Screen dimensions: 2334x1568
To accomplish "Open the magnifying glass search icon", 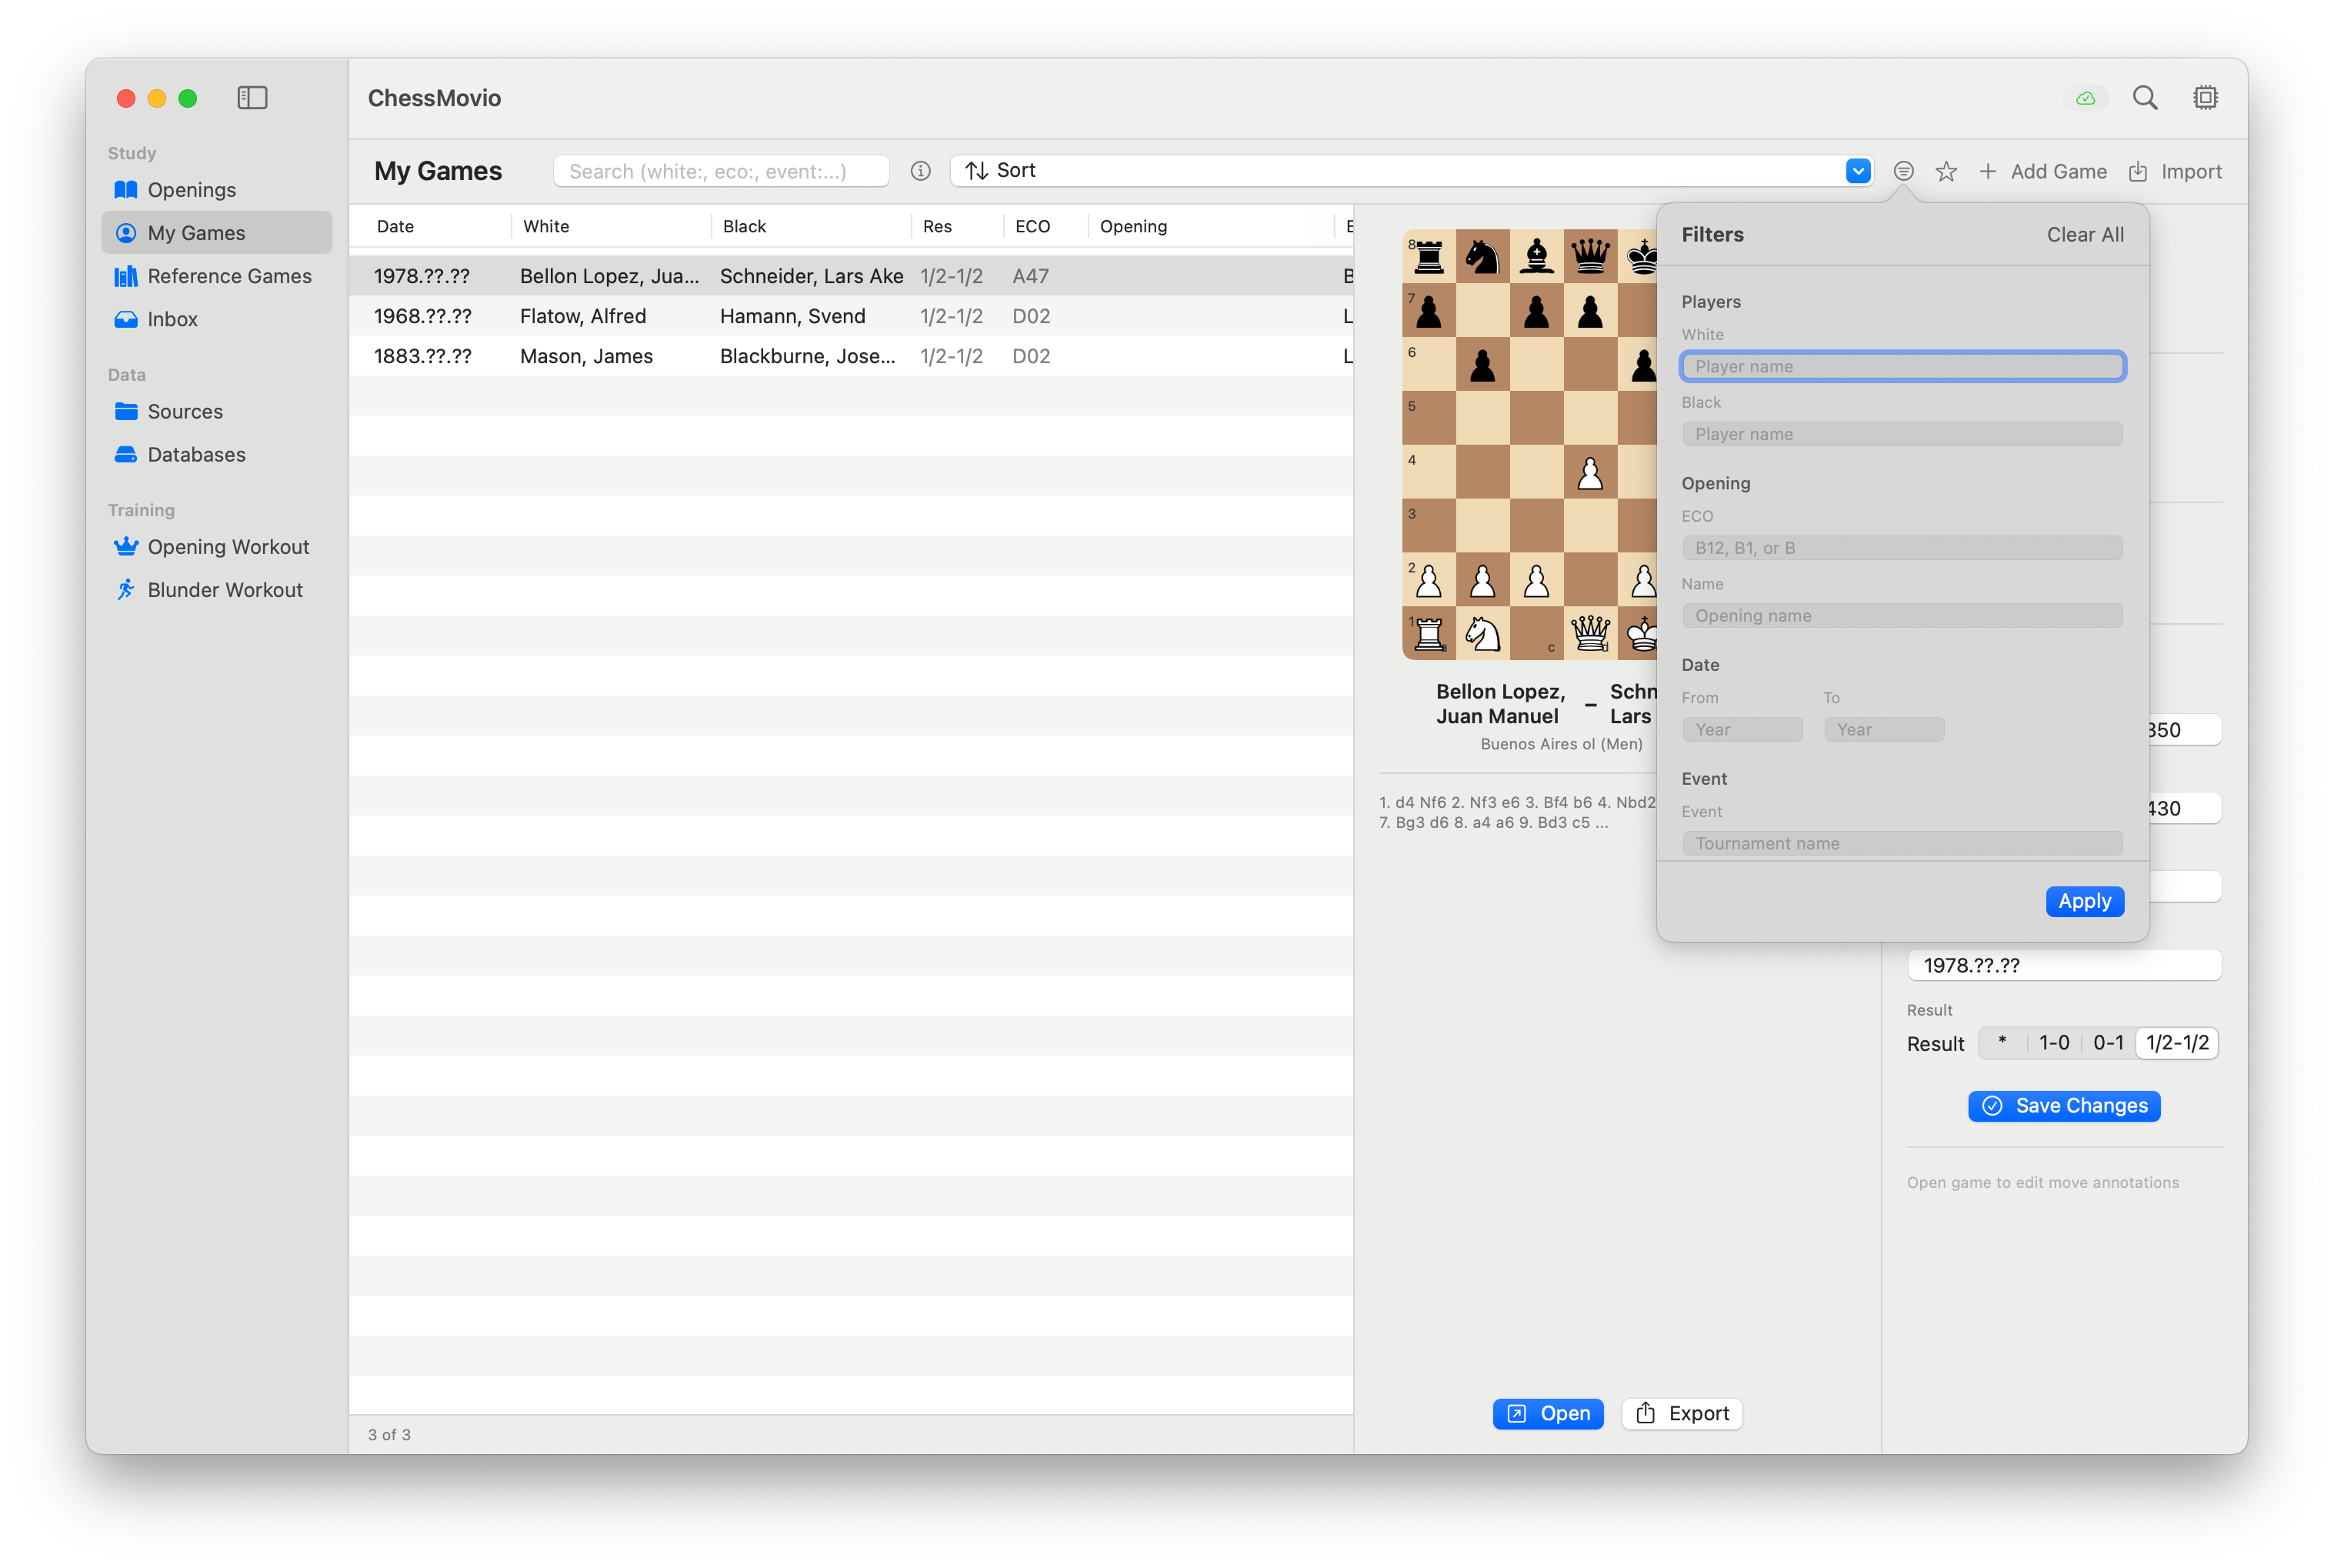I will coord(2144,98).
